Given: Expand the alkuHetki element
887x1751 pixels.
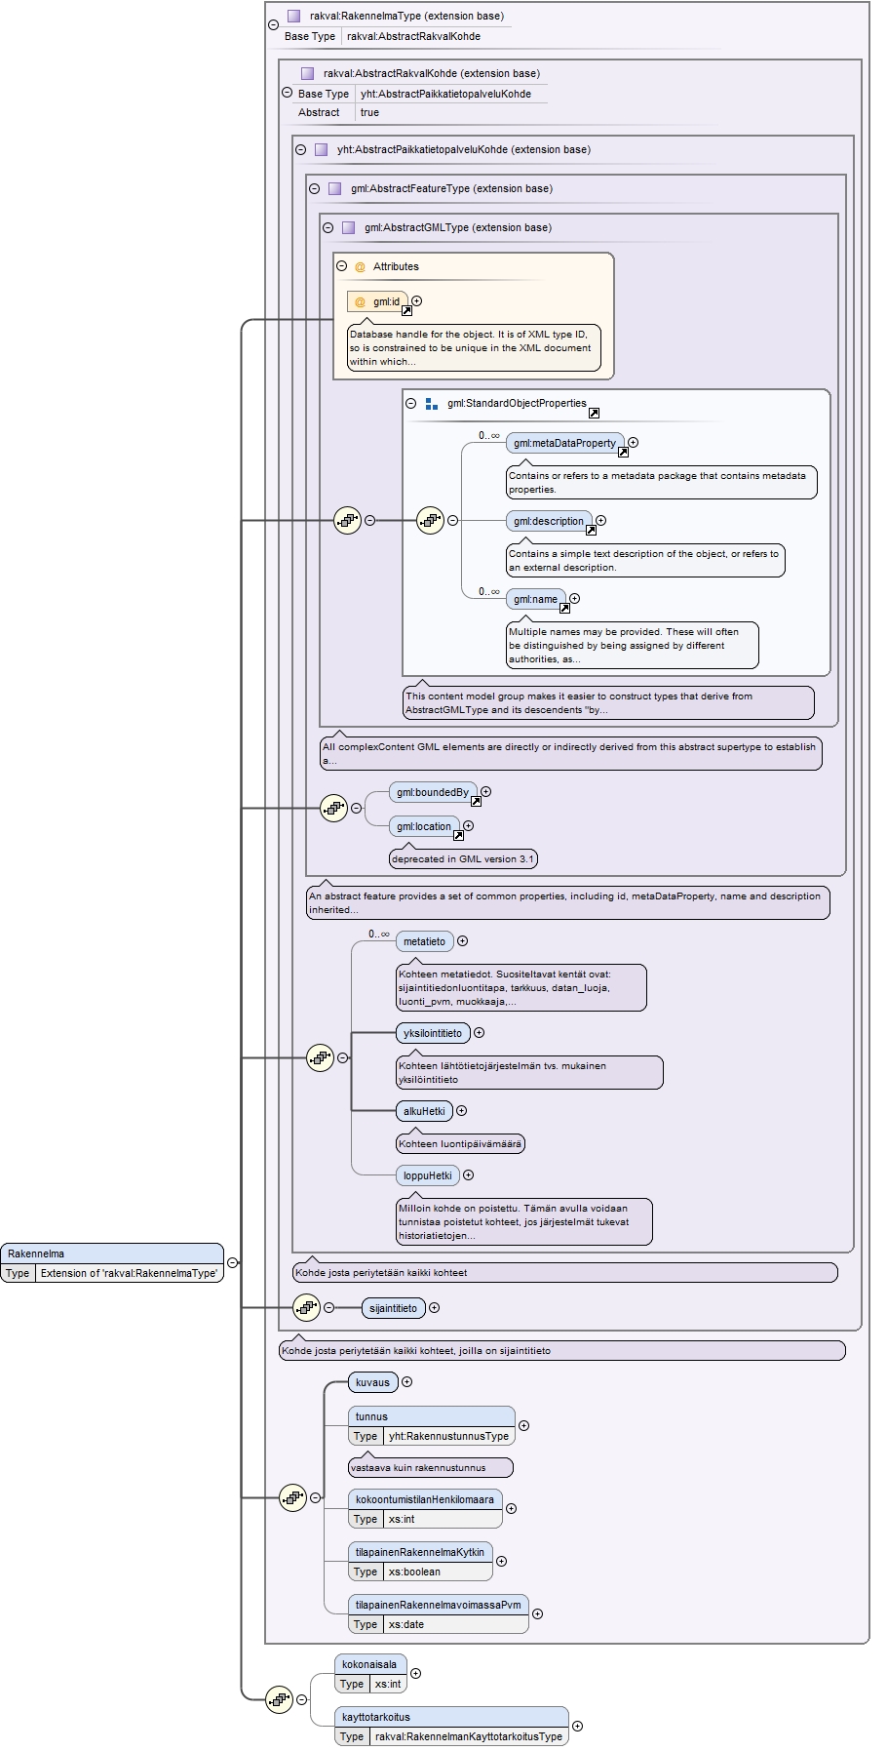Looking at the screenshot, I should tap(462, 1110).
